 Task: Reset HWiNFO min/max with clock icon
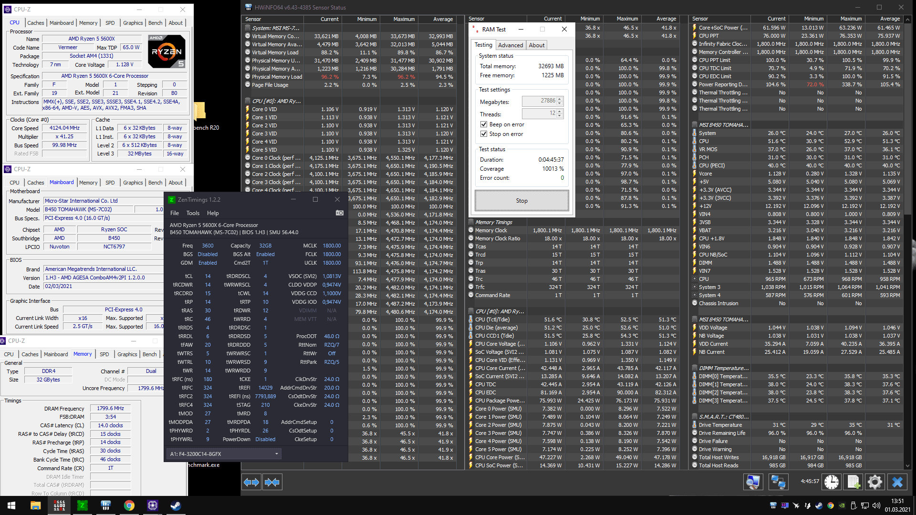832,482
